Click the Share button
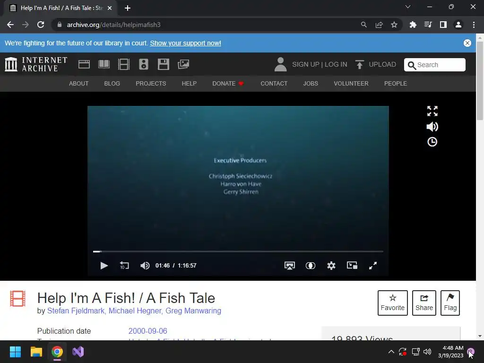484x363 pixels. click(424, 303)
